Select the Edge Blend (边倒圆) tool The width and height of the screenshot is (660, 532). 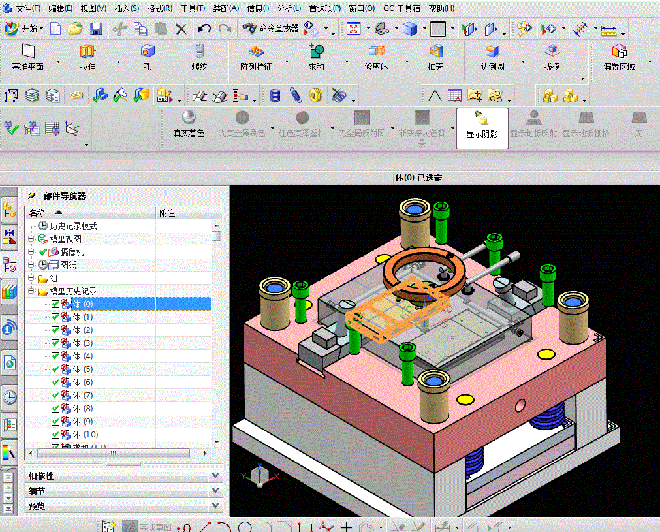[x=492, y=57]
